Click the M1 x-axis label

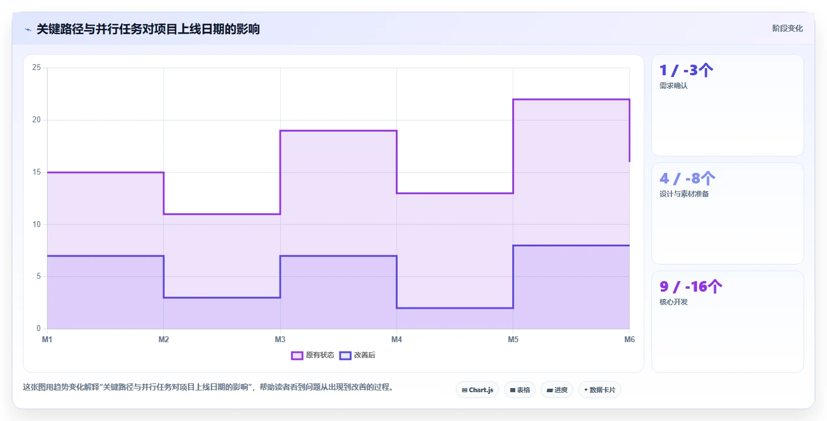(47, 340)
